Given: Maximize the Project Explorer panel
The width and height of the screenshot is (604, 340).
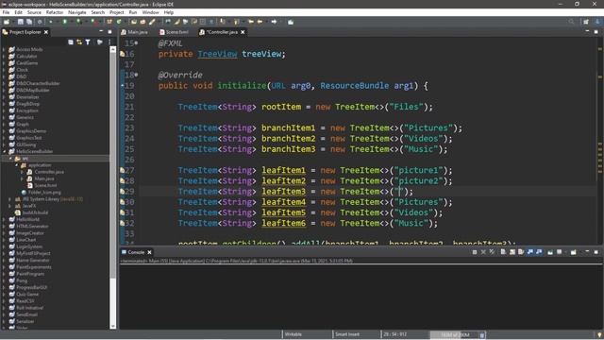Looking at the screenshot, I should (x=109, y=31).
